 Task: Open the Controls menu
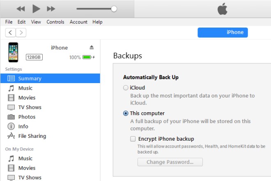[x=55, y=22]
